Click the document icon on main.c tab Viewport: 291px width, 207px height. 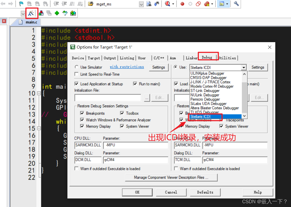pyautogui.click(x=21, y=22)
